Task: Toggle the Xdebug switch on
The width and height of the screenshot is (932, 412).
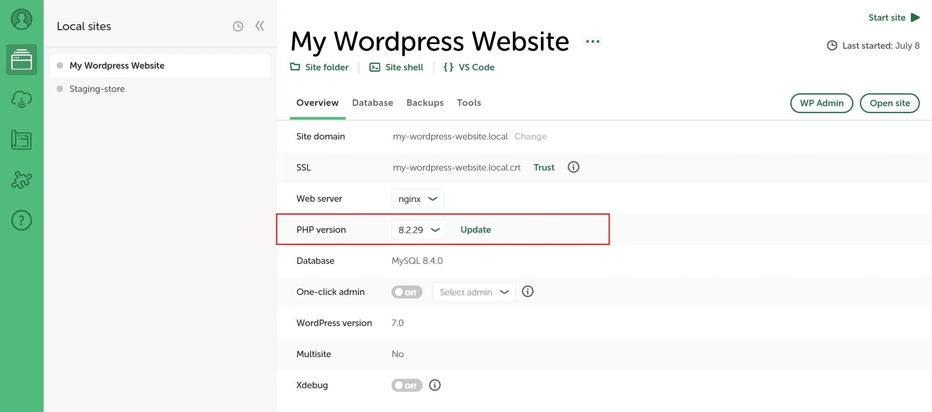Action: (407, 385)
